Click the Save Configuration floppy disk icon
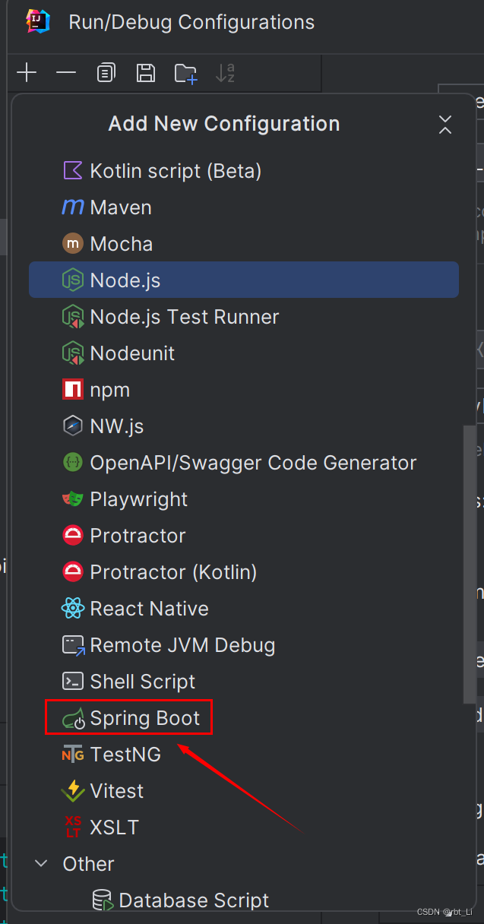484x924 pixels. (145, 73)
